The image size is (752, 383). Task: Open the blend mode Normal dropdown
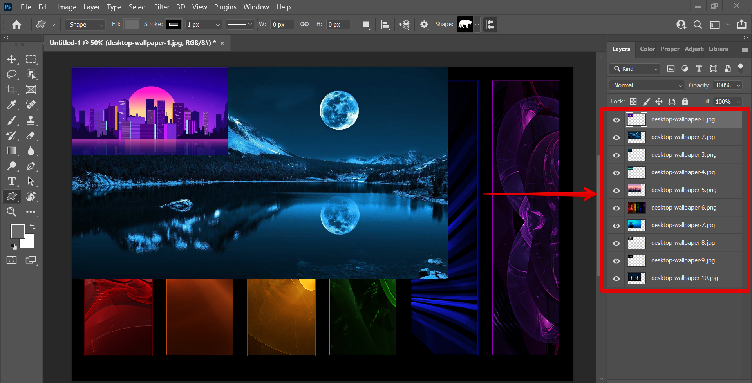click(x=646, y=85)
